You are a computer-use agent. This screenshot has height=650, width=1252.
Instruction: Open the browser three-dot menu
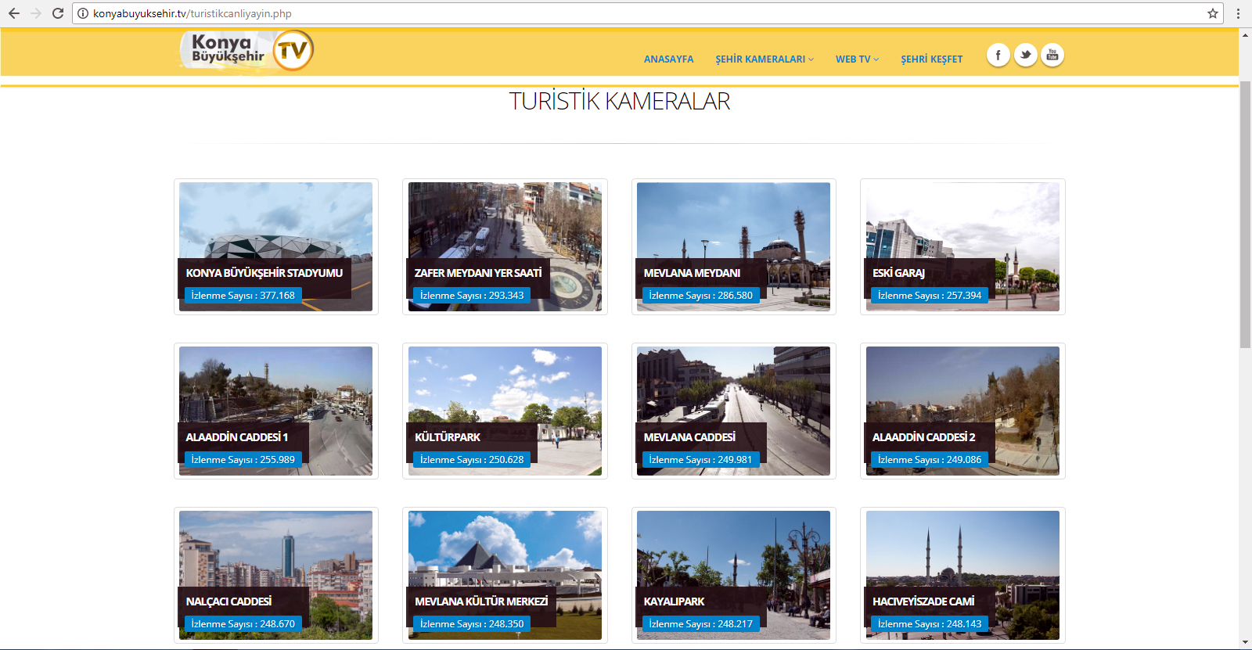tap(1238, 13)
